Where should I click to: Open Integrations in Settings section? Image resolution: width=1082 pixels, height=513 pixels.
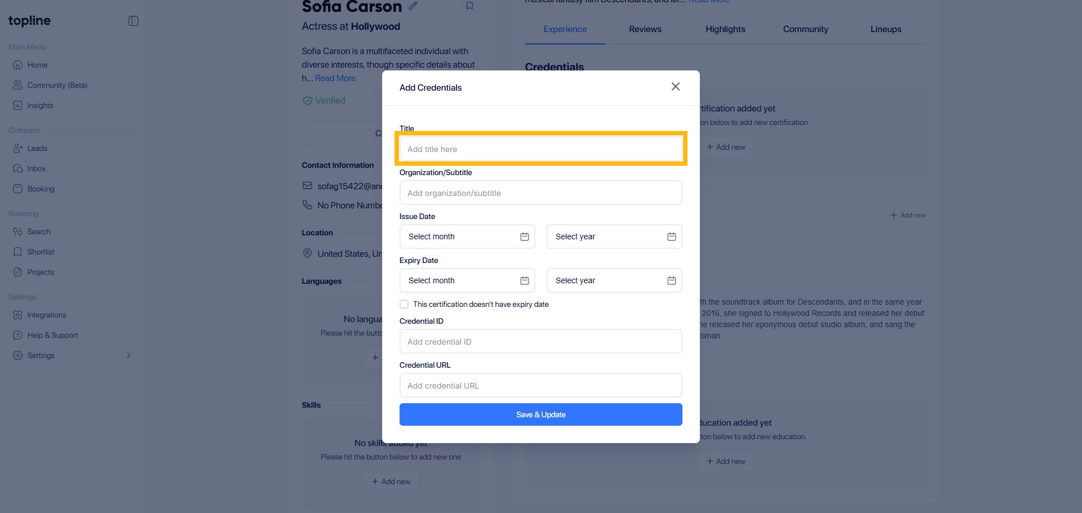pos(46,315)
